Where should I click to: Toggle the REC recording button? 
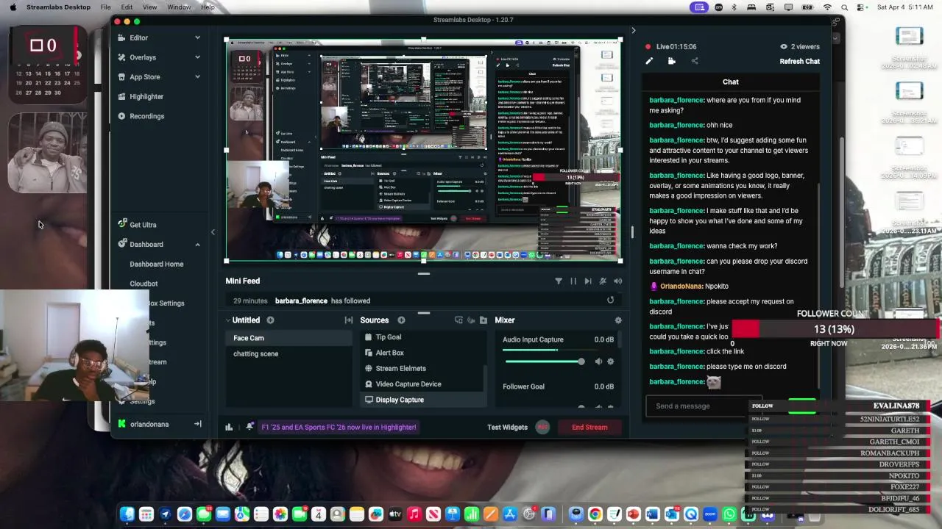542,427
